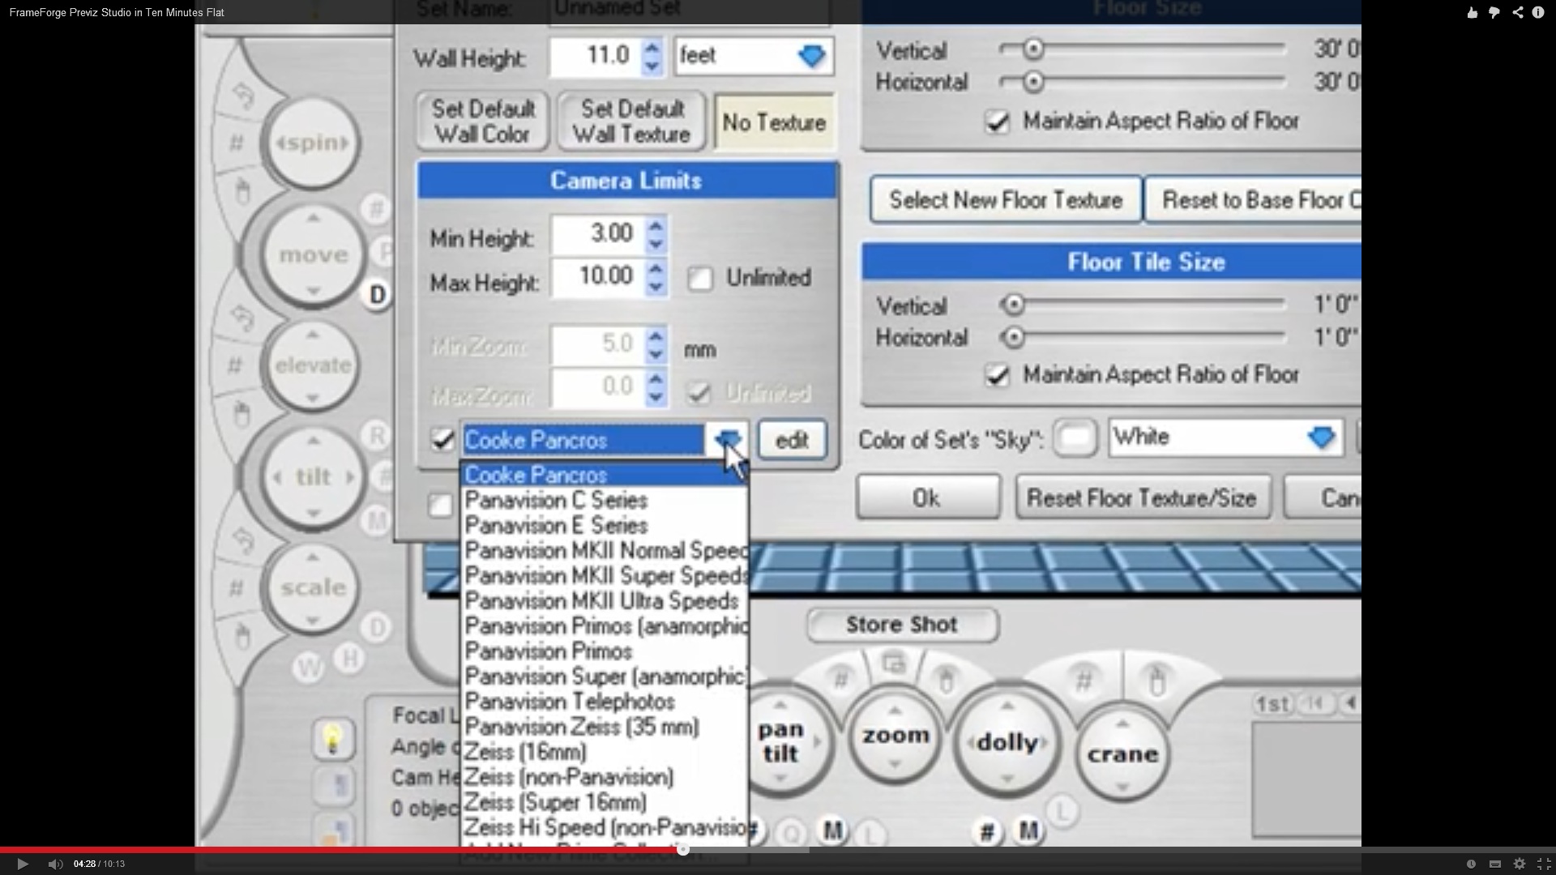Click the light bulb icon
The height and width of the screenshot is (875, 1556).
pos(332,738)
